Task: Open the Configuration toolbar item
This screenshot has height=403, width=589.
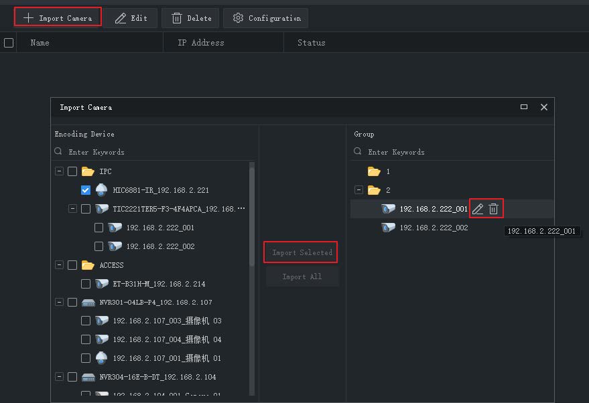Action: (266, 18)
